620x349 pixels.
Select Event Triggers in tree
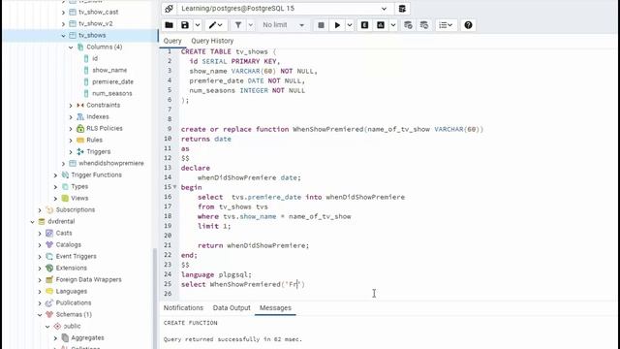coord(76,256)
